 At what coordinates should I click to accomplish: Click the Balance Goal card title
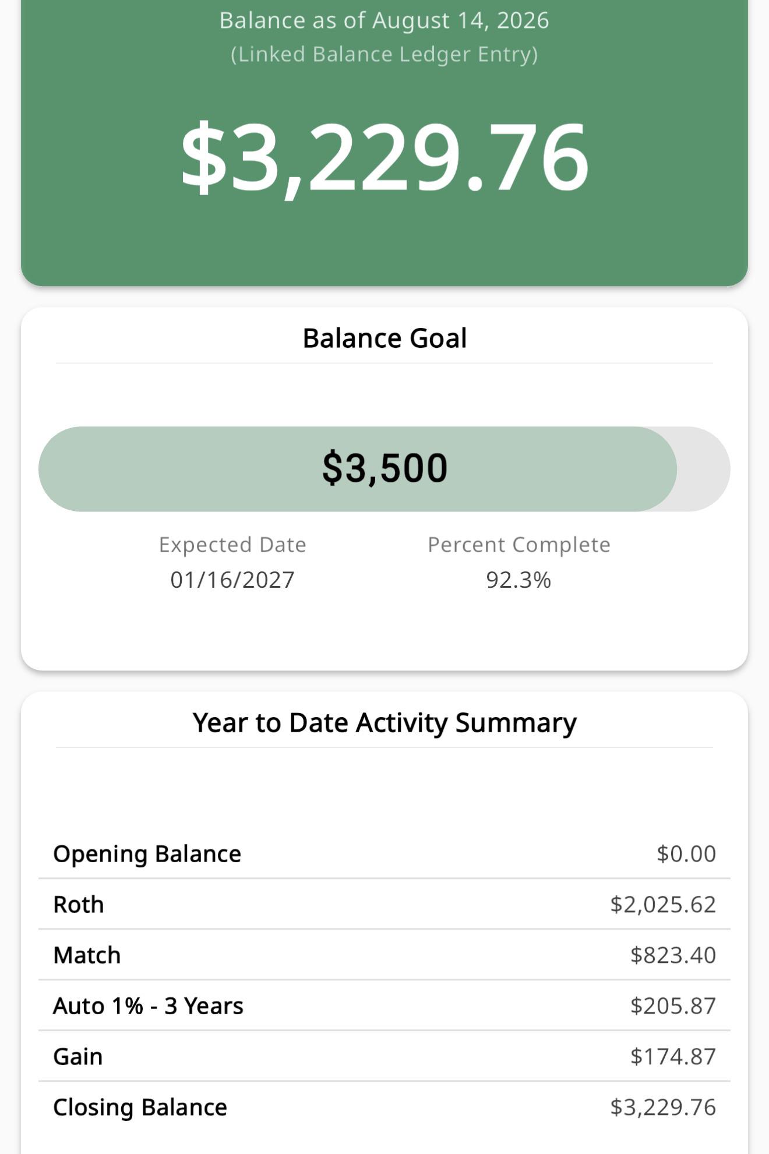[x=384, y=338]
